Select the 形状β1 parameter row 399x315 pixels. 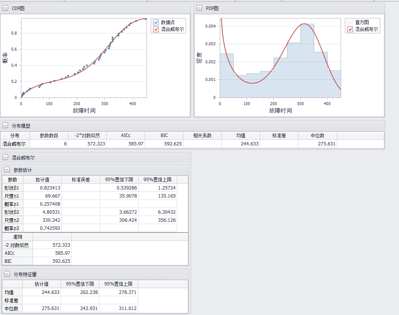click(x=12, y=188)
